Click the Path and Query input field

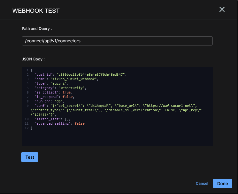tap(117, 41)
